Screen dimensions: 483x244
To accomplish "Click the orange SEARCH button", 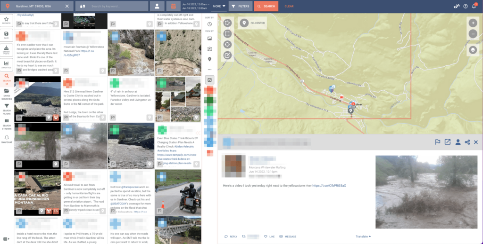I will [266, 6].
